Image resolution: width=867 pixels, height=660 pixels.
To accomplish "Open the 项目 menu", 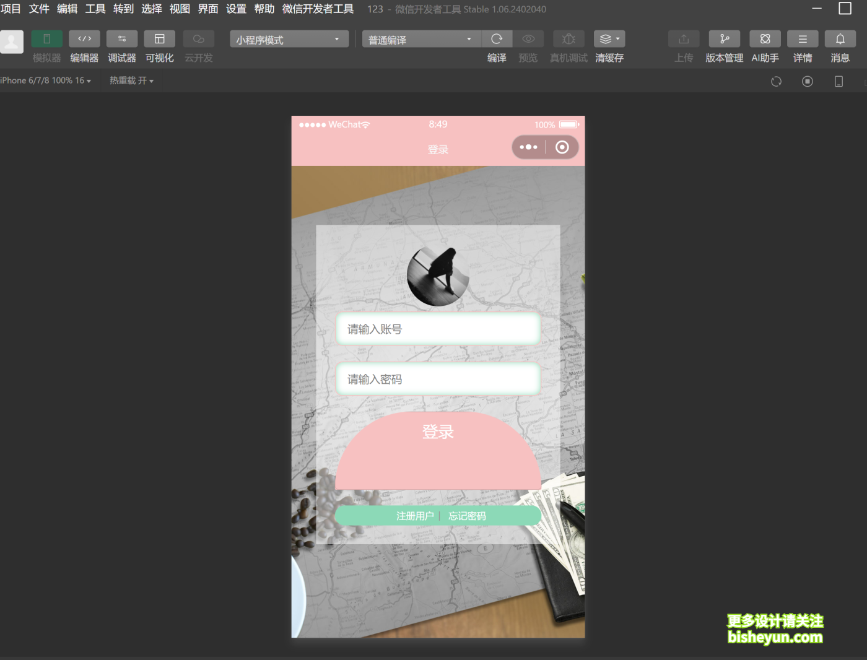I will [11, 9].
